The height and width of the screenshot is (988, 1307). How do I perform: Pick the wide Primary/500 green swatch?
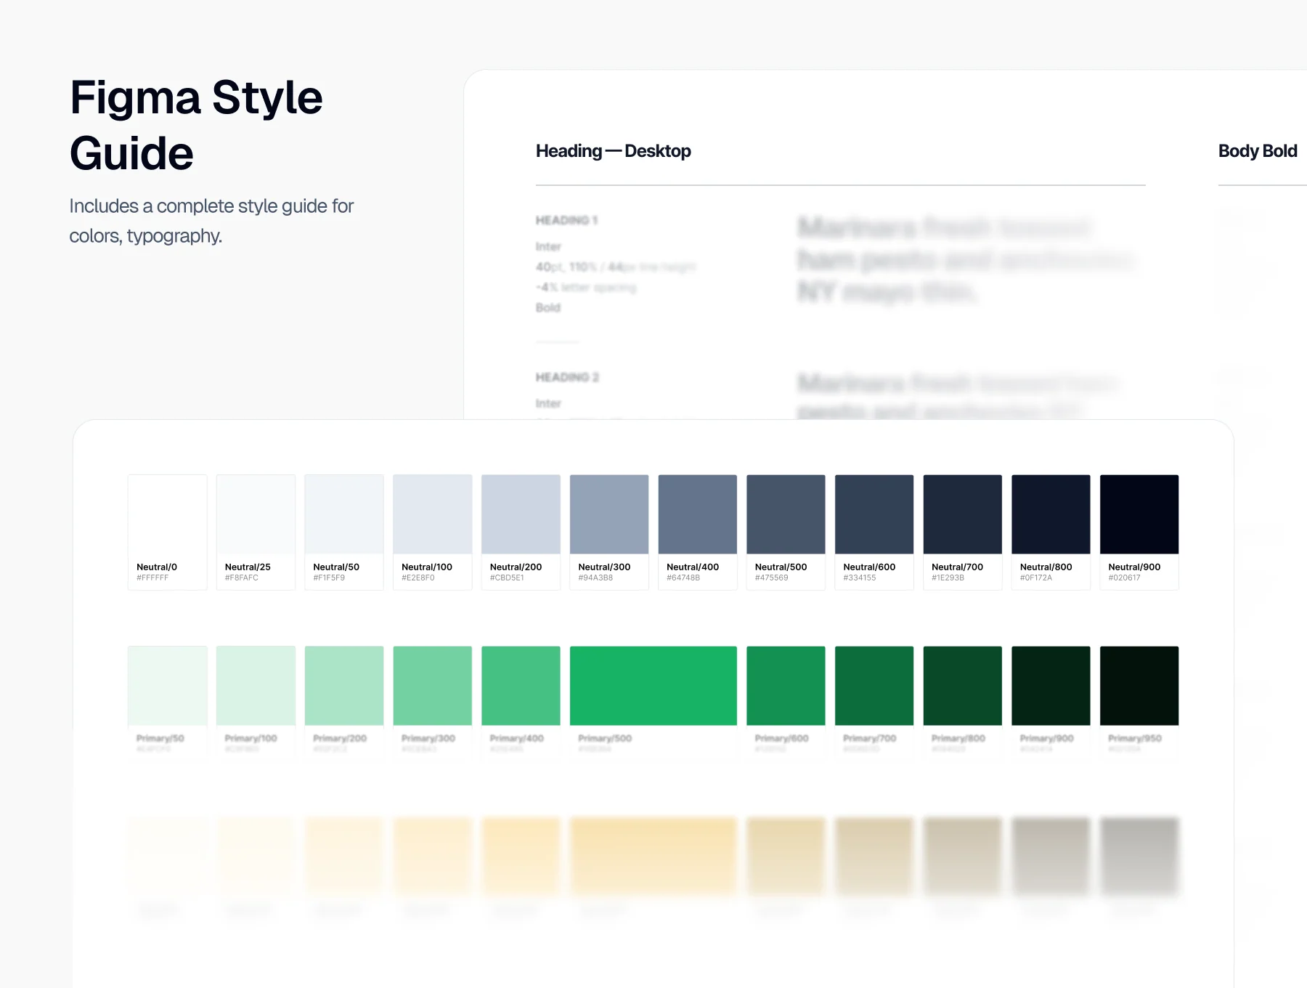(x=653, y=686)
